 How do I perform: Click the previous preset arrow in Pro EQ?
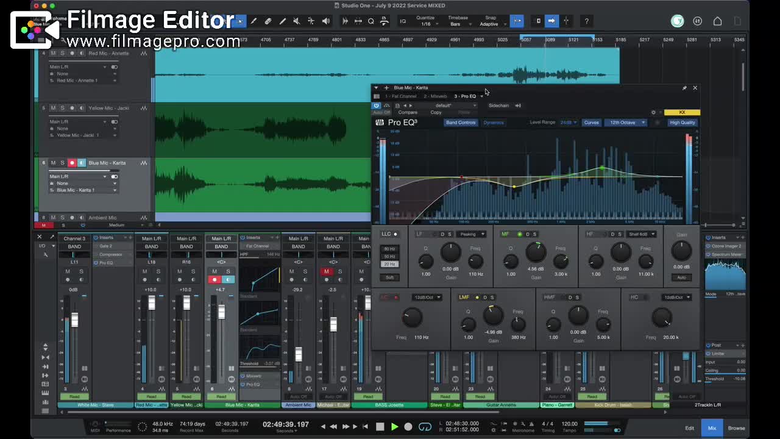tap(405, 105)
